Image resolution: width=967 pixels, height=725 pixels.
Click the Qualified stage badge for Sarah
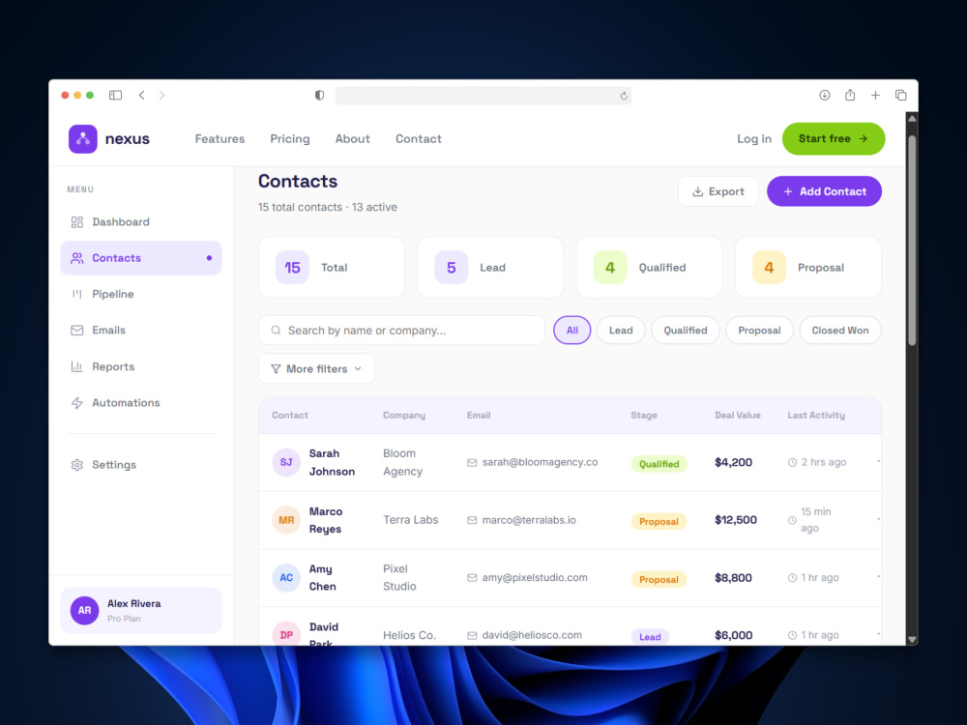tap(659, 464)
